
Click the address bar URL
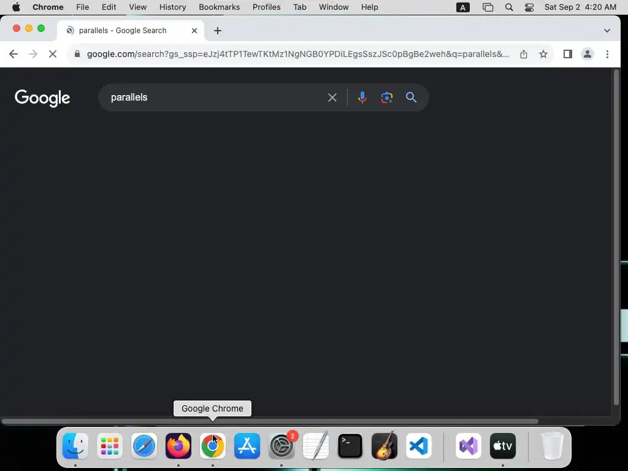pos(298,54)
